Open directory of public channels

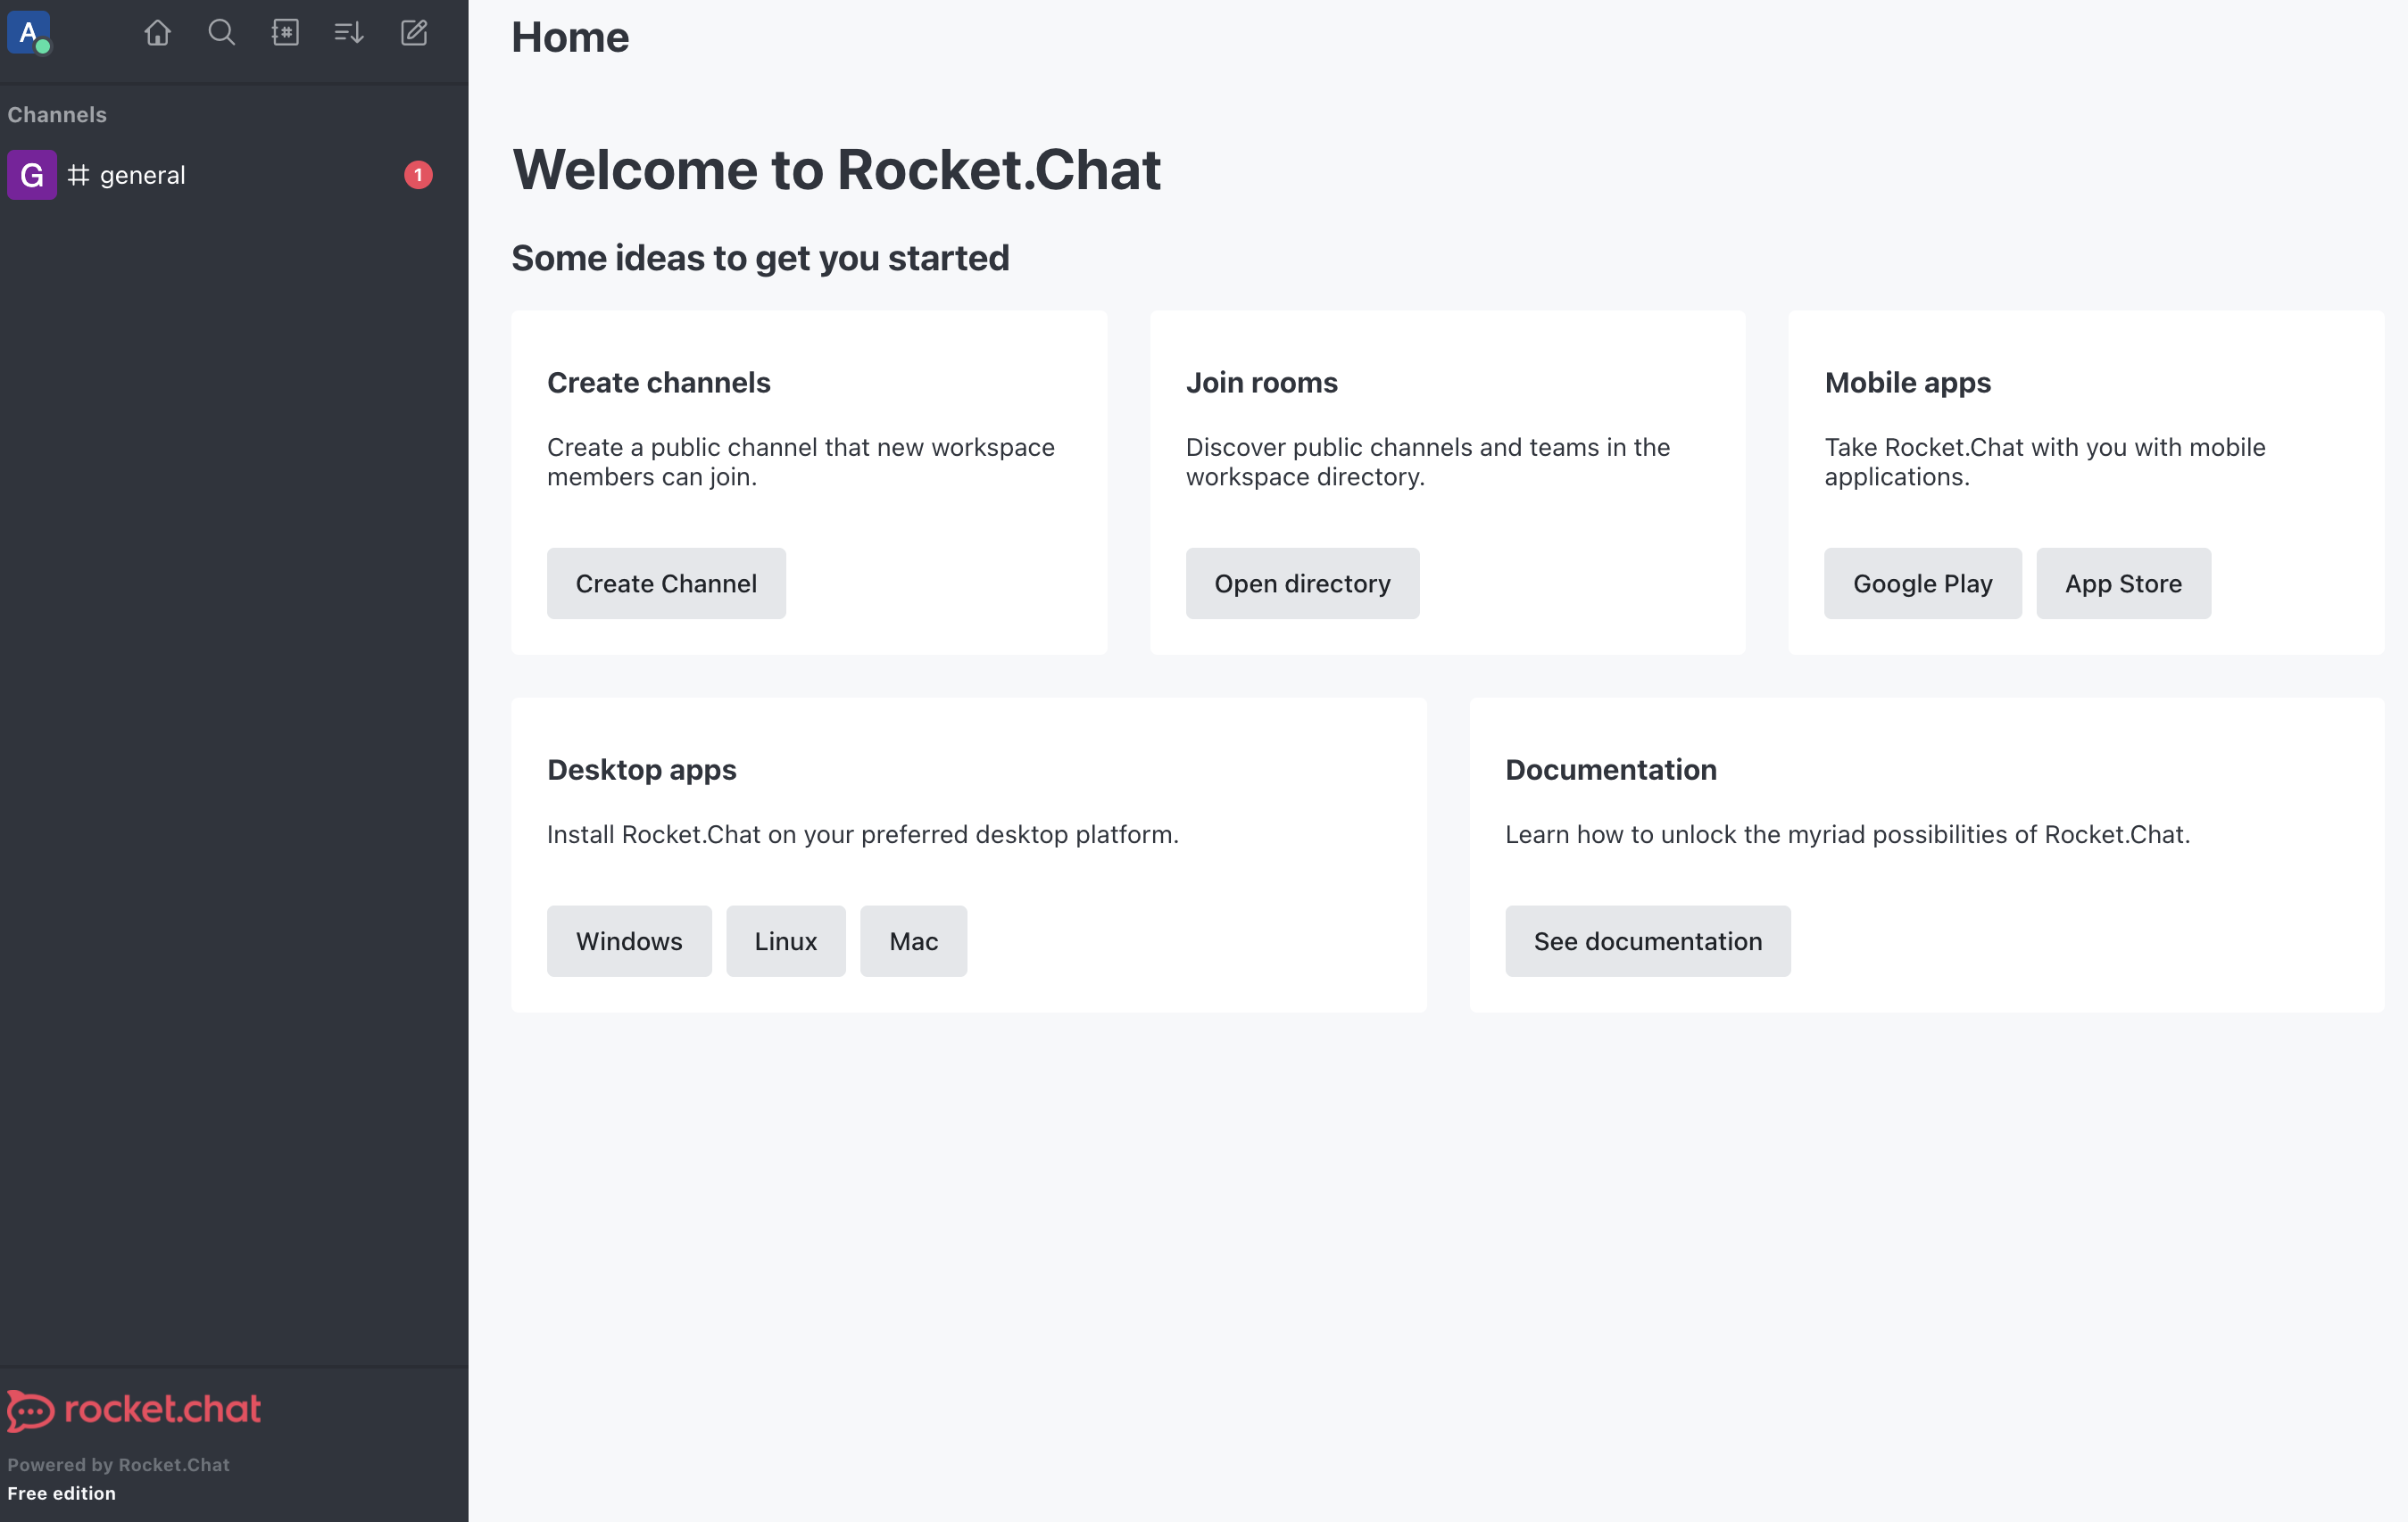point(1302,583)
